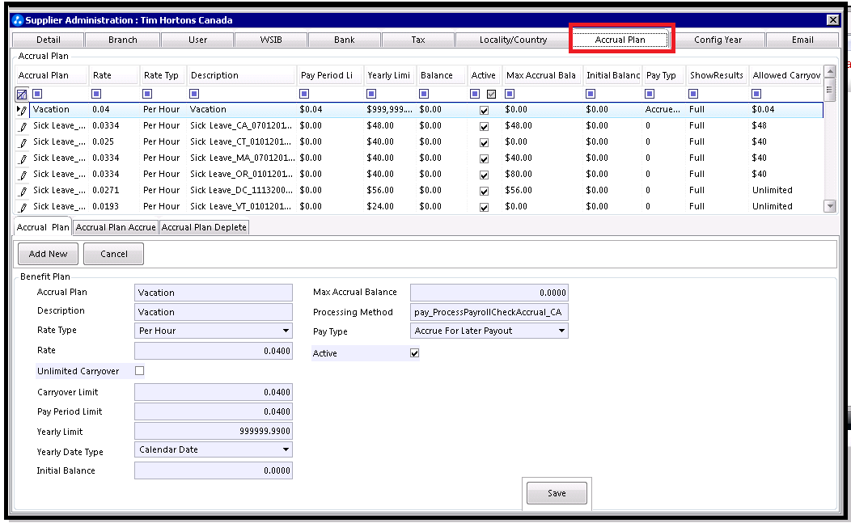Click the Accrual Plan field containing Vacation in the form

coord(214,293)
